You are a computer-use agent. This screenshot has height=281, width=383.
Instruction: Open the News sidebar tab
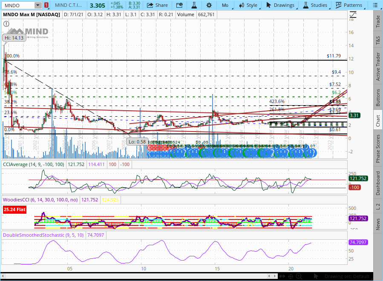click(x=377, y=224)
